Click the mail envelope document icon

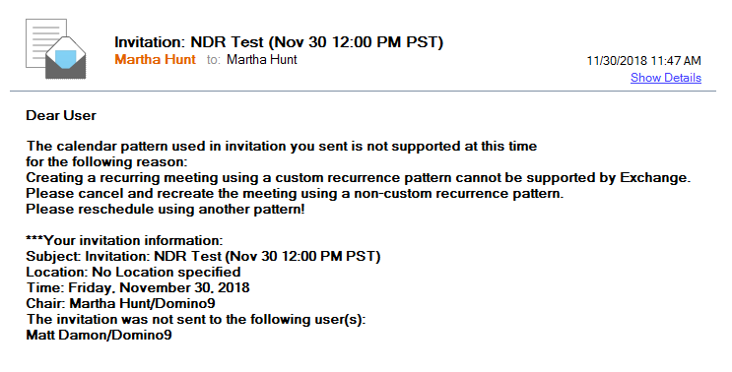click(56, 49)
